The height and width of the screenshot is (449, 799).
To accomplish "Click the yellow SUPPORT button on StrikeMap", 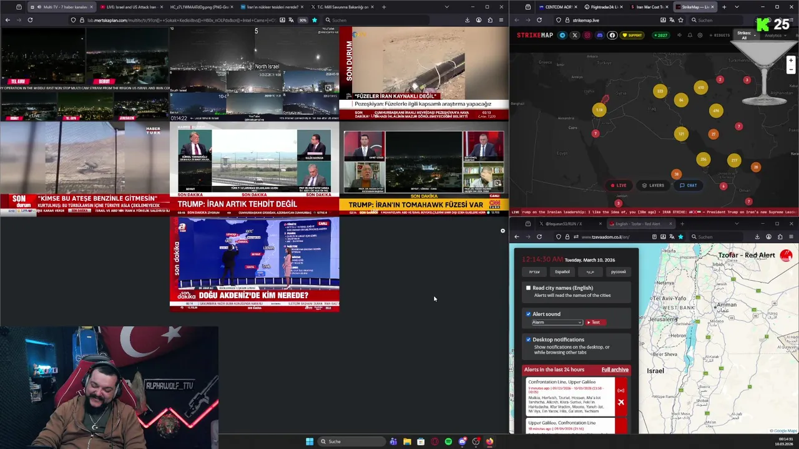I will [632, 36].
